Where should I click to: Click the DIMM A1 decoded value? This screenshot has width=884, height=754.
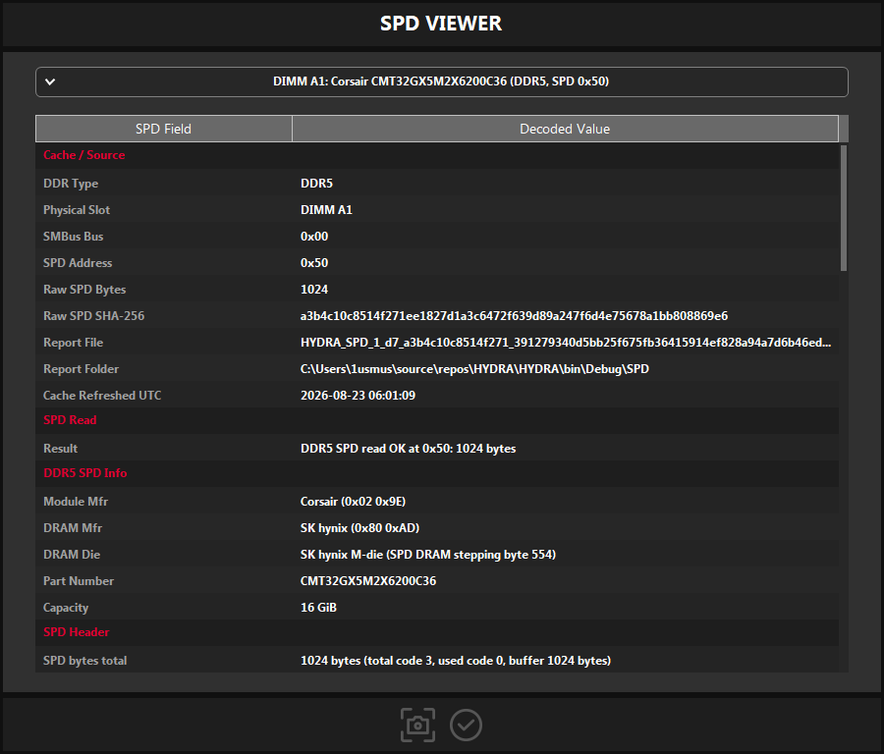tap(326, 210)
